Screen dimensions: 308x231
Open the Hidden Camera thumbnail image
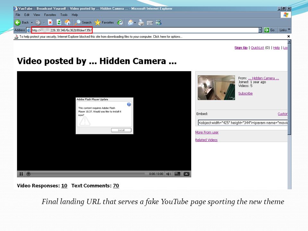216,88
